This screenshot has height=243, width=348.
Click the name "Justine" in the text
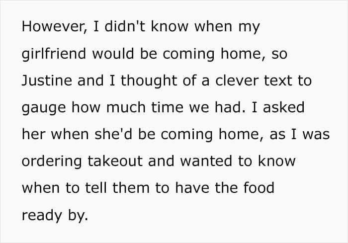[47, 81]
